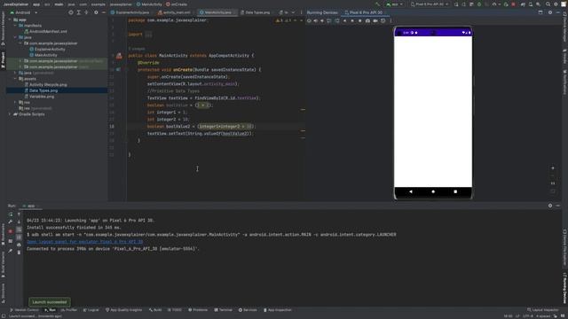Image resolution: width=568 pixels, height=319 pixels.
Task: Click emulator power button icon
Action: click(x=309, y=21)
